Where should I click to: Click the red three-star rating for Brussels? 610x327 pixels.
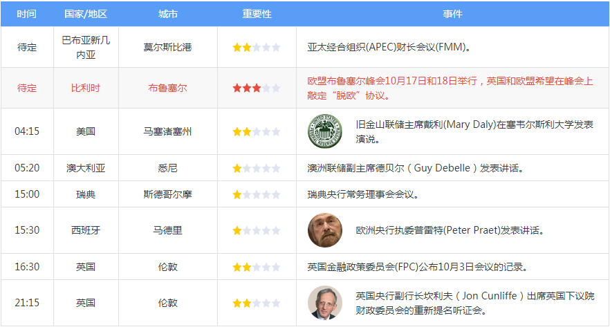pyautogui.click(x=257, y=88)
